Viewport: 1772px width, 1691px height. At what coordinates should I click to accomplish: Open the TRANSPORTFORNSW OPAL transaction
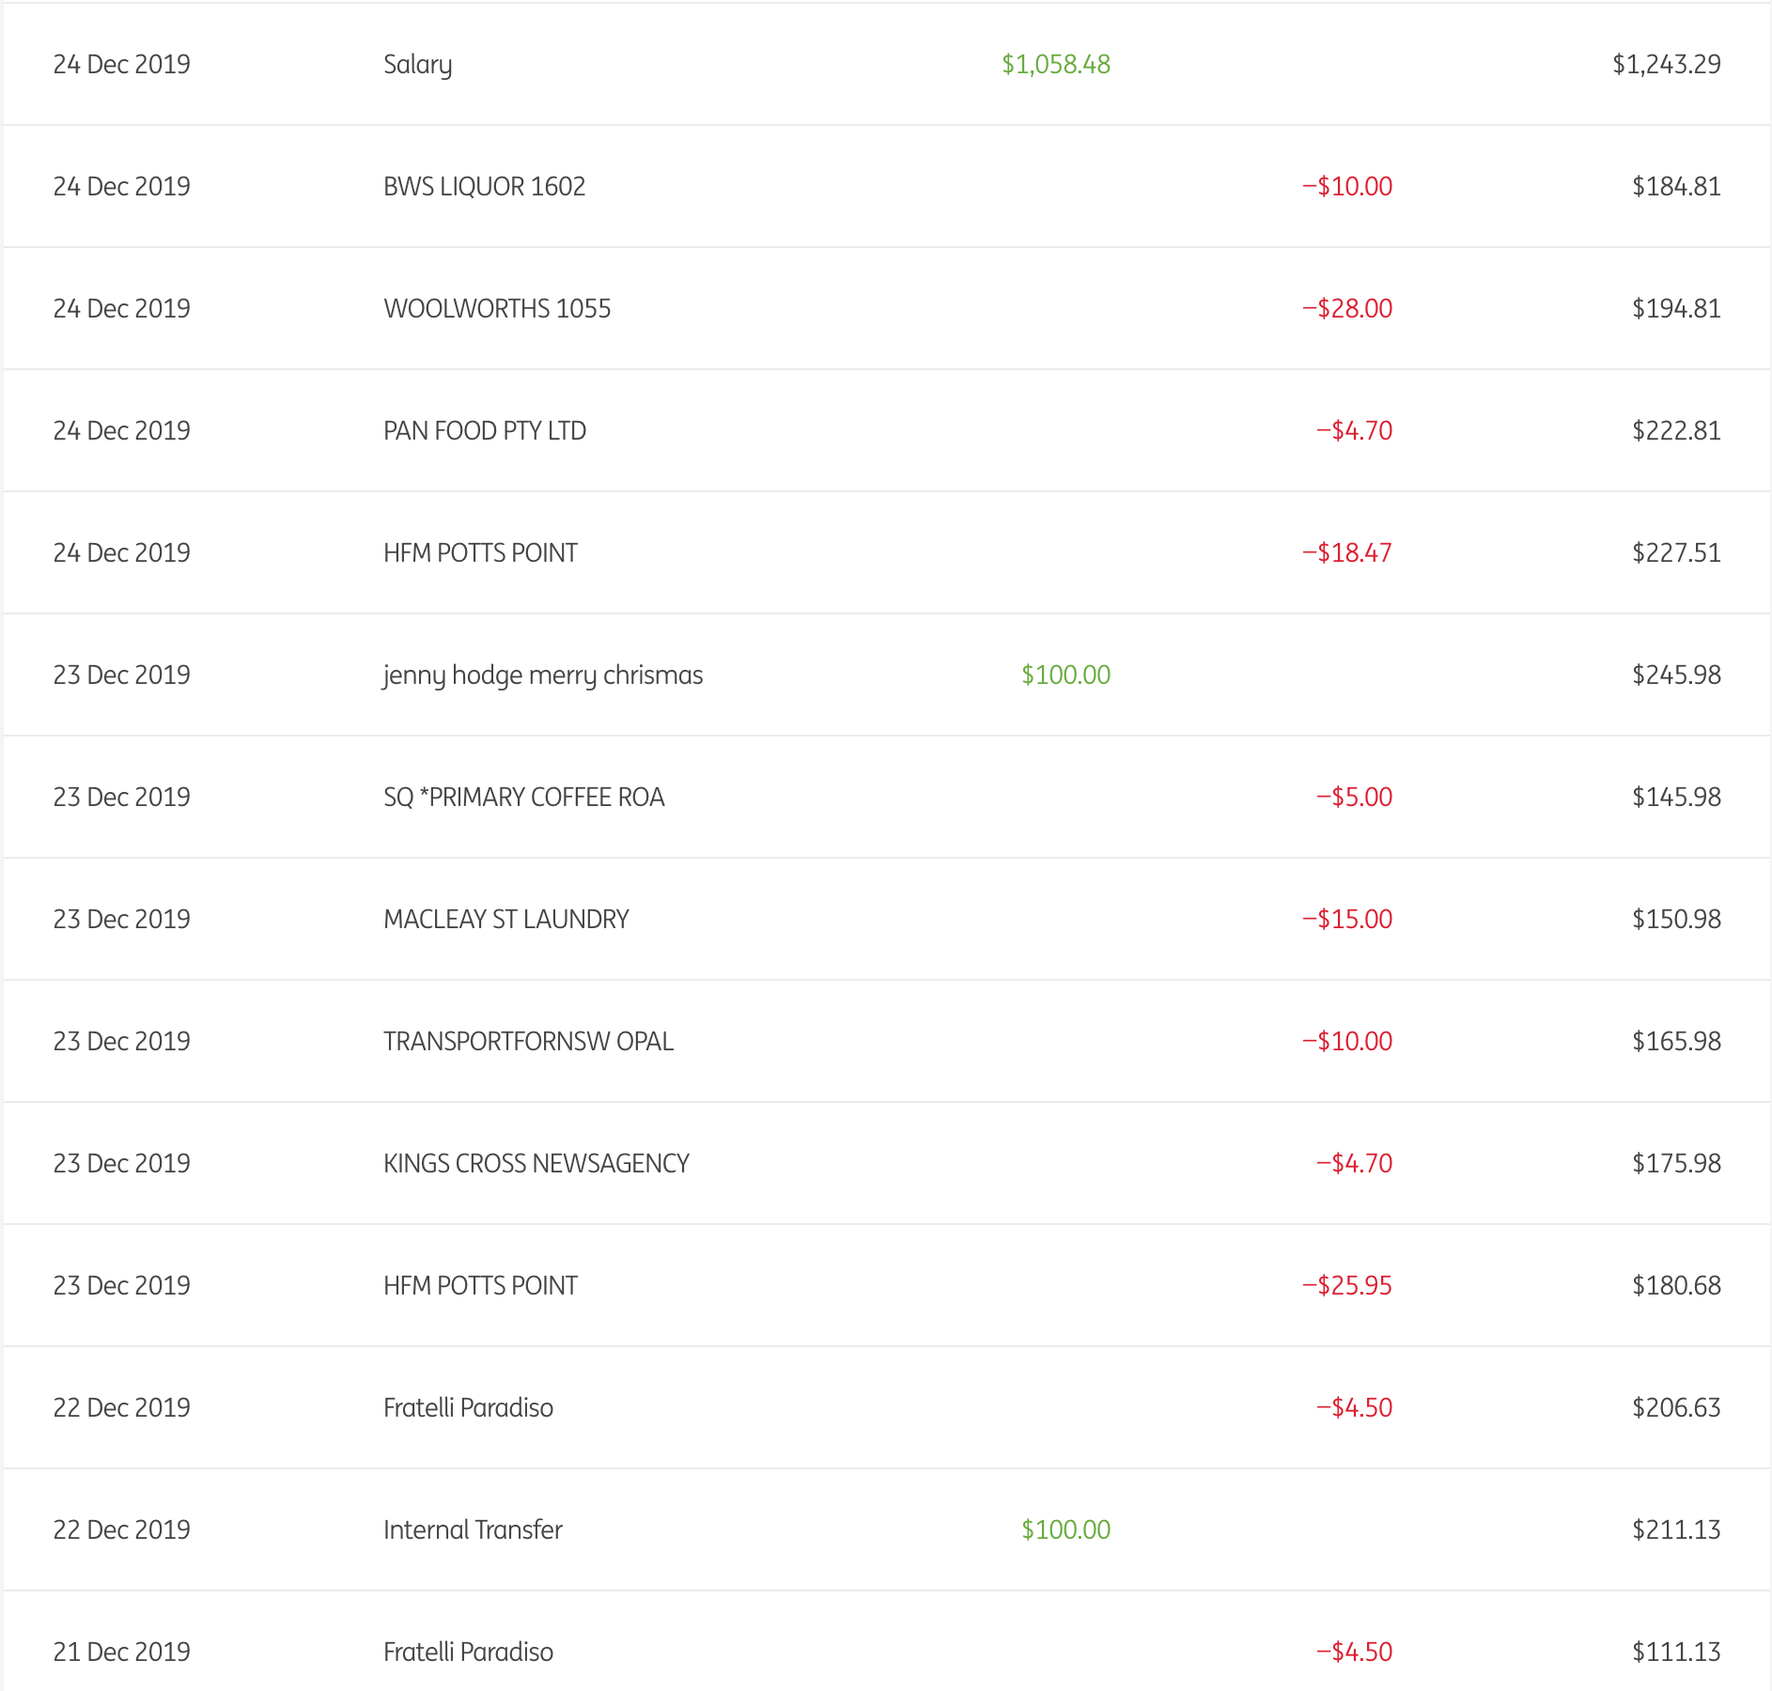pos(528,1042)
